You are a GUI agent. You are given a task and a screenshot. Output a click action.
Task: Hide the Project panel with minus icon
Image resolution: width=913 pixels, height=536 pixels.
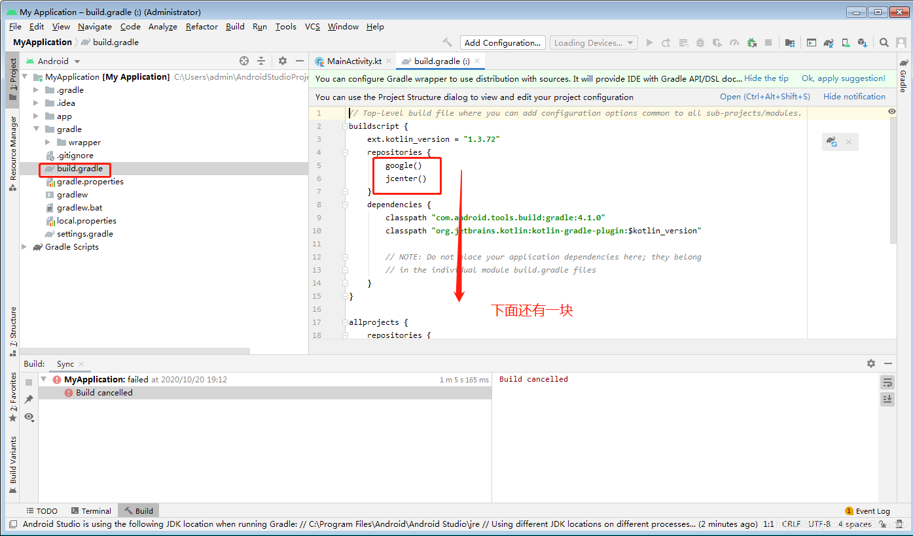tap(299, 61)
